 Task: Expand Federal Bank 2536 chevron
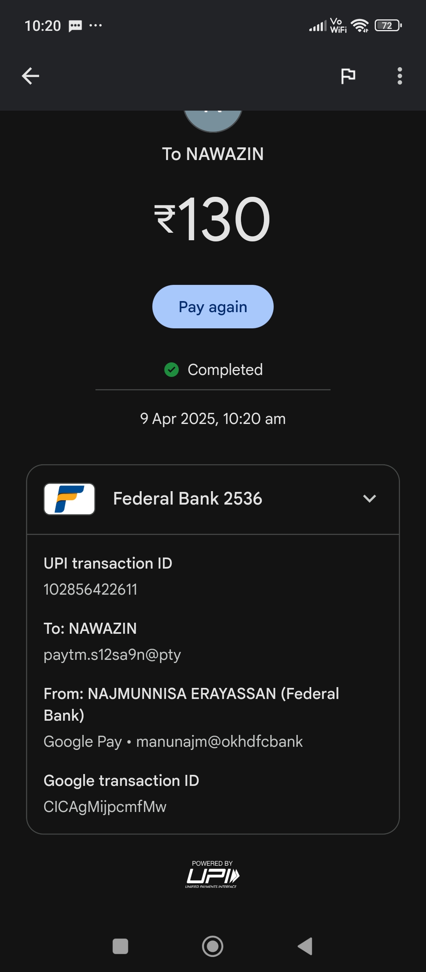pyautogui.click(x=369, y=499)
